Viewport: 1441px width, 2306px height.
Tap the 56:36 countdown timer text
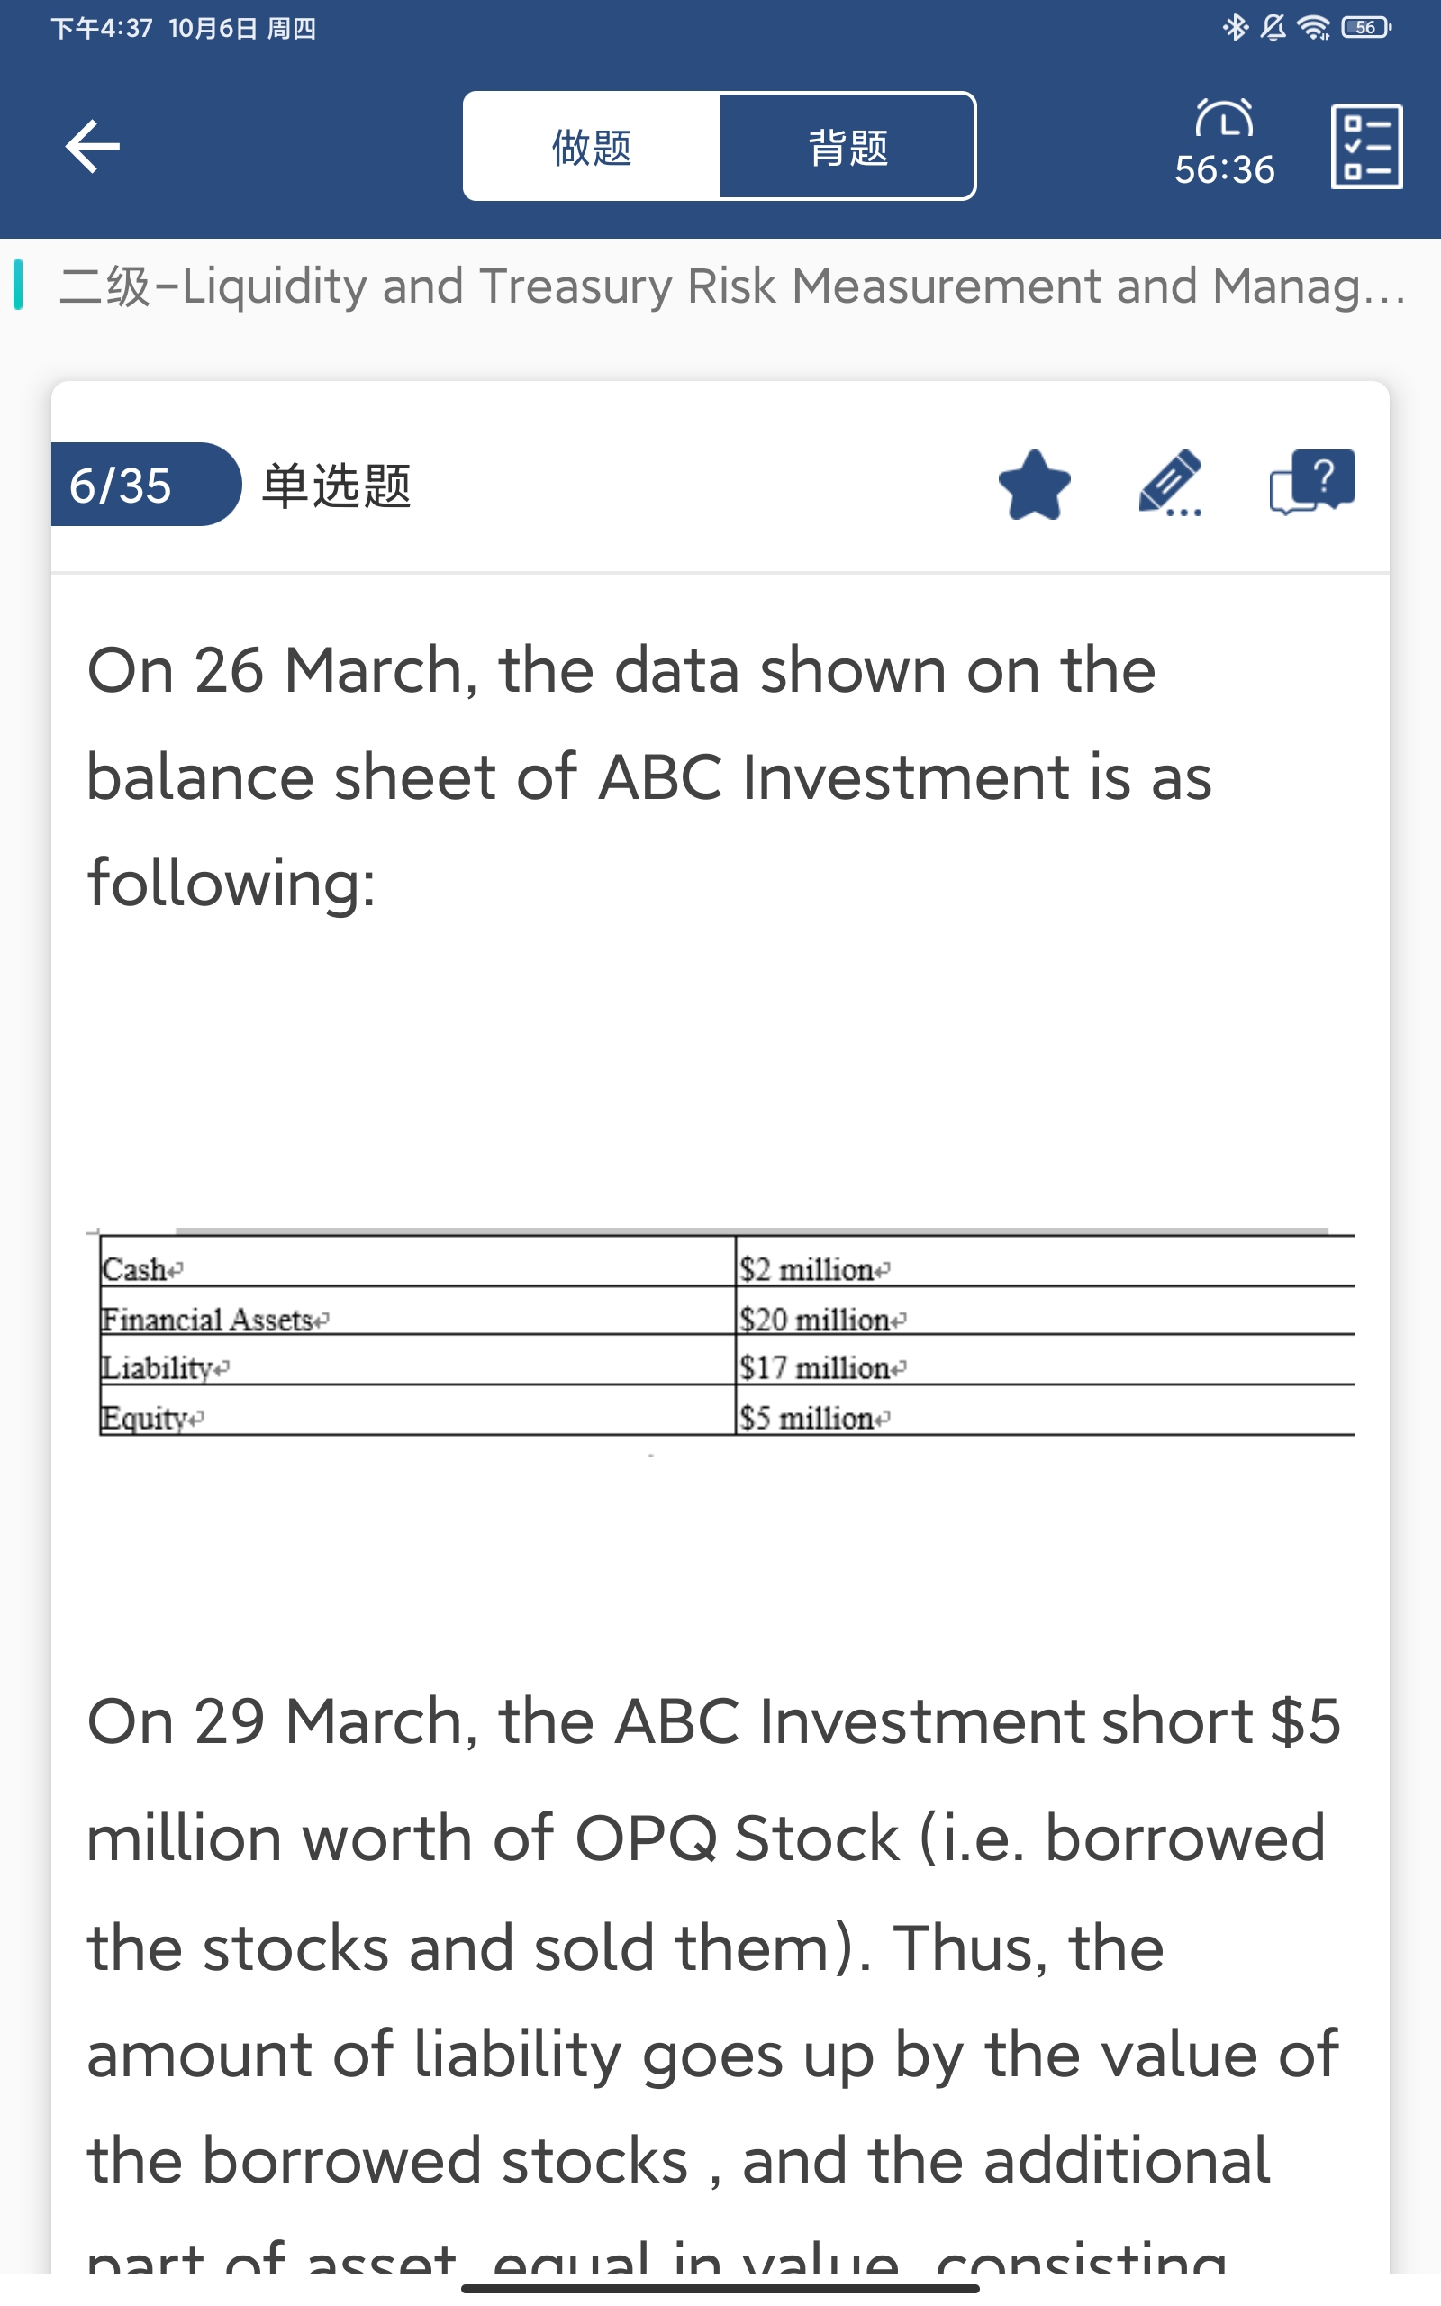pos(1224,169)
